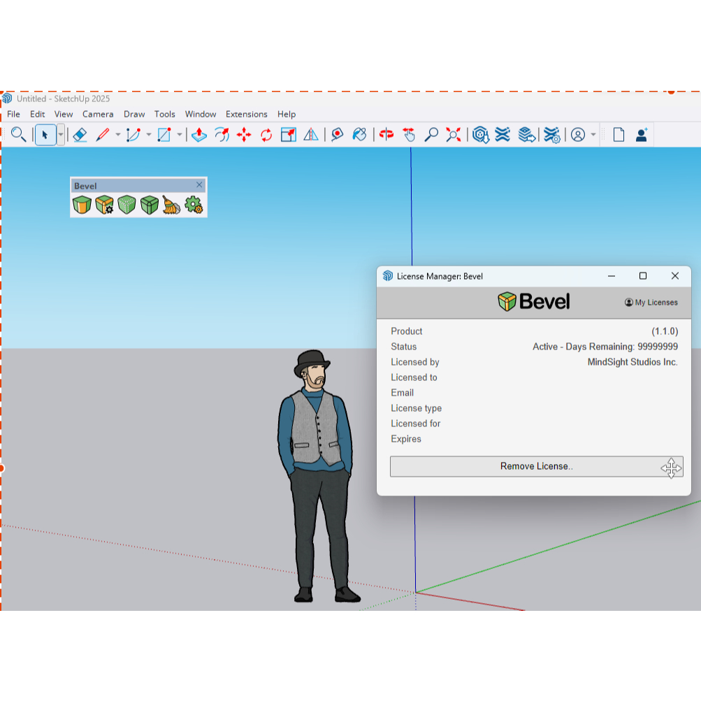The height and width of the screenshot is (701, 701).
Task: Click Send to LayOut icon
Action: (x=527, y=135)
